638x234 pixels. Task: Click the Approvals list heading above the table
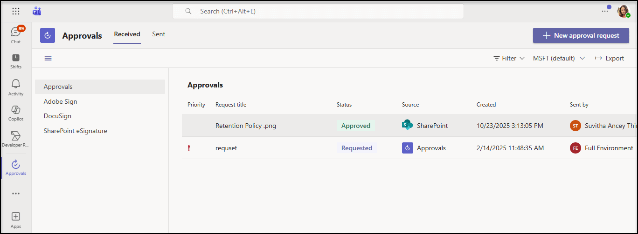click(x=205, y=85)
